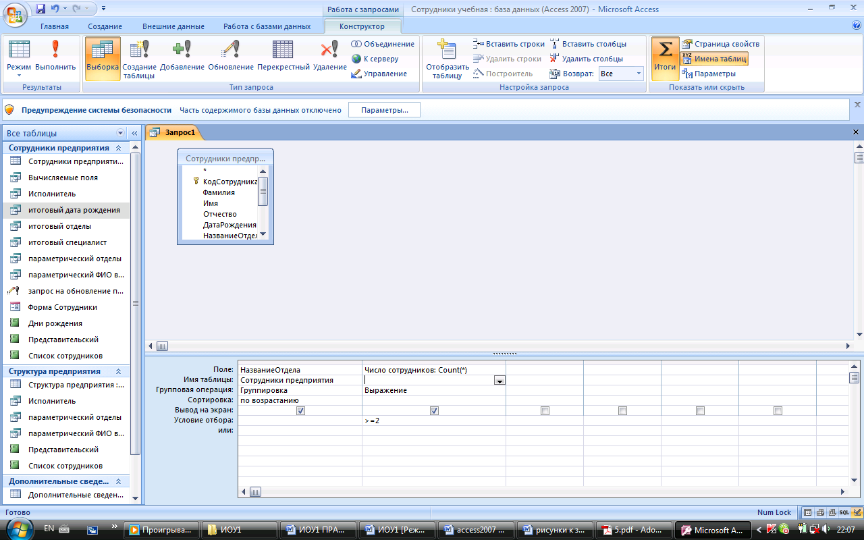Open the Режим button dropdown arrow
The width and height of the screenshot is (864, 540).
click(x=19, y=75)
